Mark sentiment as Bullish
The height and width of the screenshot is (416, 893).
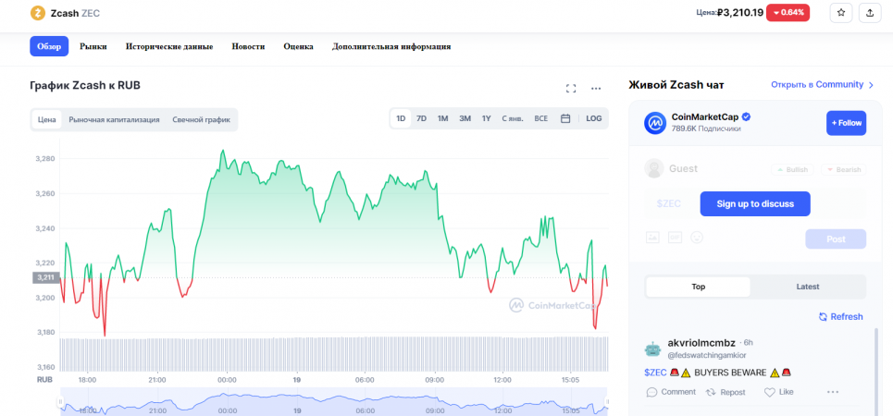792,169
